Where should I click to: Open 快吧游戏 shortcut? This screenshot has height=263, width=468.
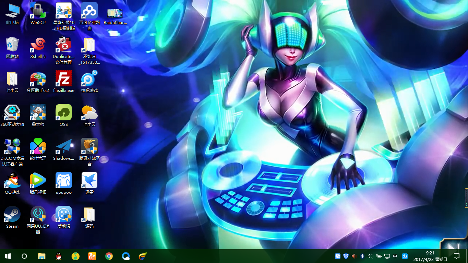click(89, 82)
